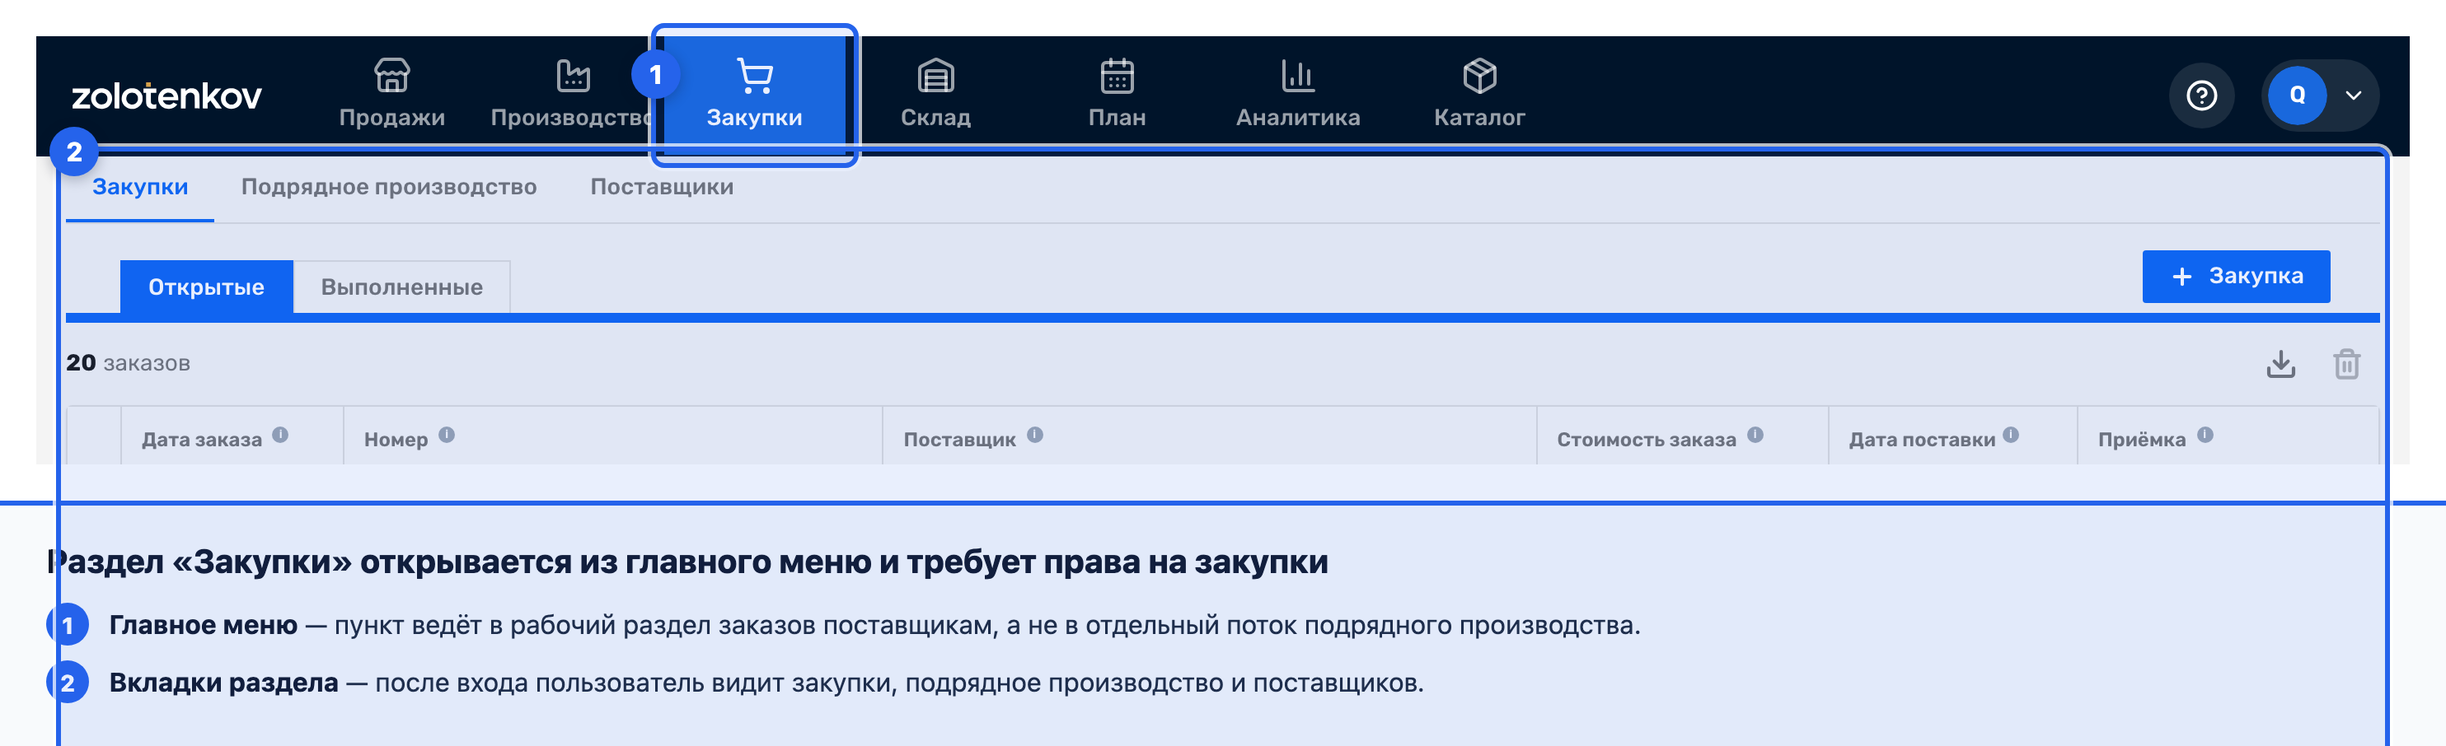Click info icon next to Дата поставки

click(2010, 435)
